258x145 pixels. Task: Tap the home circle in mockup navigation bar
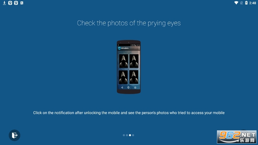tap(128, 88)
